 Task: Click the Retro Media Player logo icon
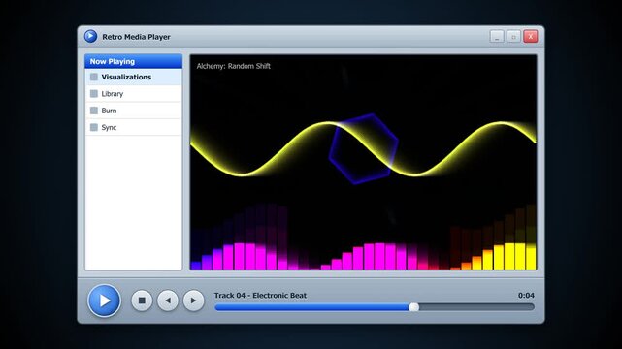(90, 36)
